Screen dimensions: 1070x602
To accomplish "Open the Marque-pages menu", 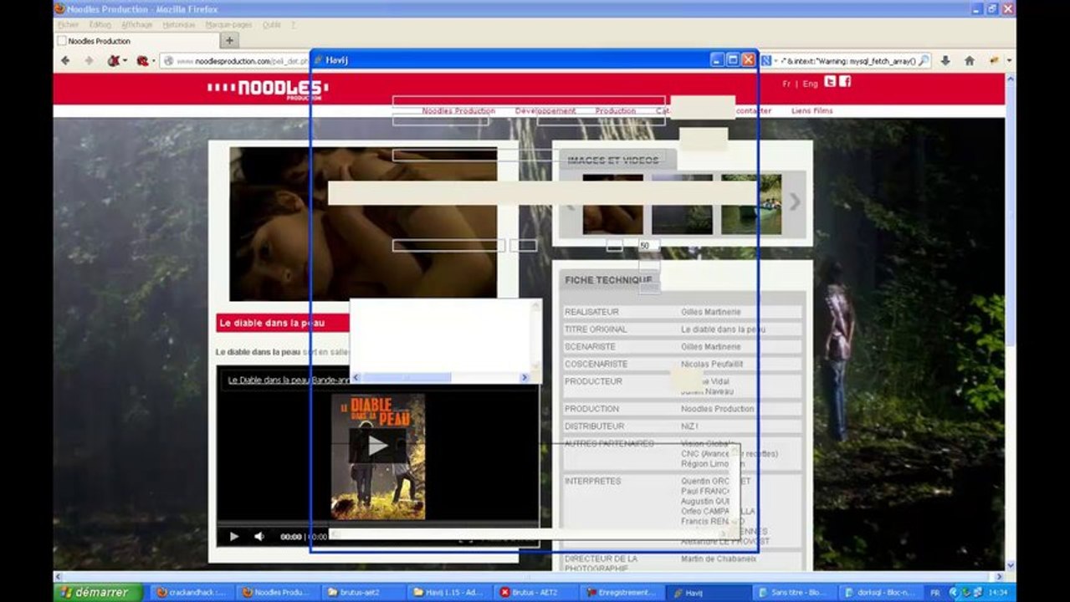I will click(x=228, y=25).
